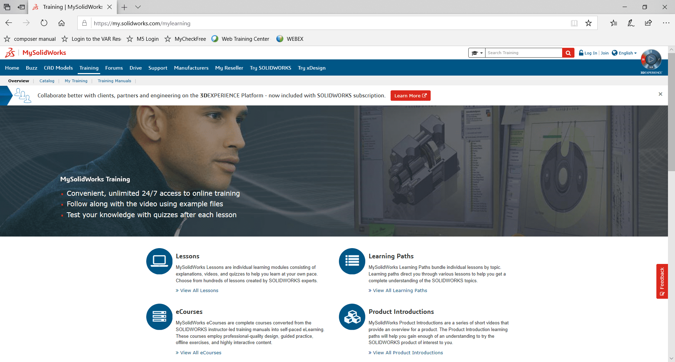Open M5 Login bookmark
Image resolution: width=675 pixels, height=362 pixels.
click(x=143, y=39)
